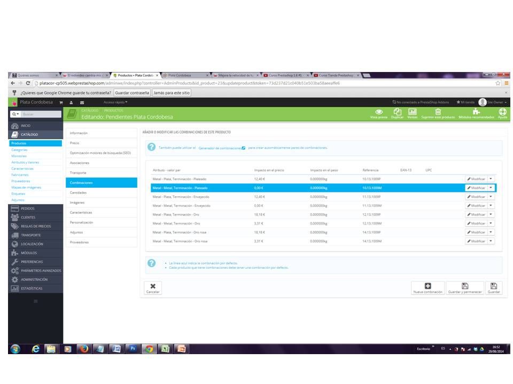Click the shopping cart icon in header
This screenshot has height=384, width=513.
[61, 102]
